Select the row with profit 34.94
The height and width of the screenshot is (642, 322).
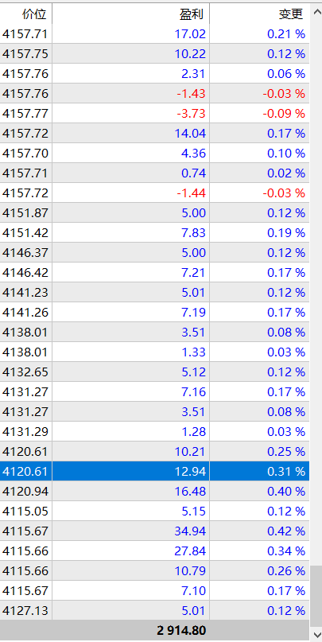pyautogui.click(x=155, y=531)
